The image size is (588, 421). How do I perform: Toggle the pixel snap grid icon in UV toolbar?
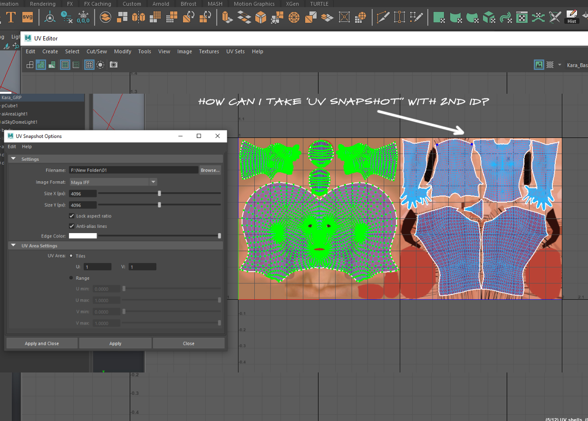pyautogui.click(x=89, y=65)
